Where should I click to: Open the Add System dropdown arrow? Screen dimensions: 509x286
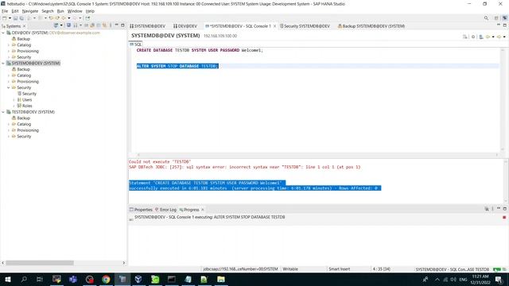[61, 25]
